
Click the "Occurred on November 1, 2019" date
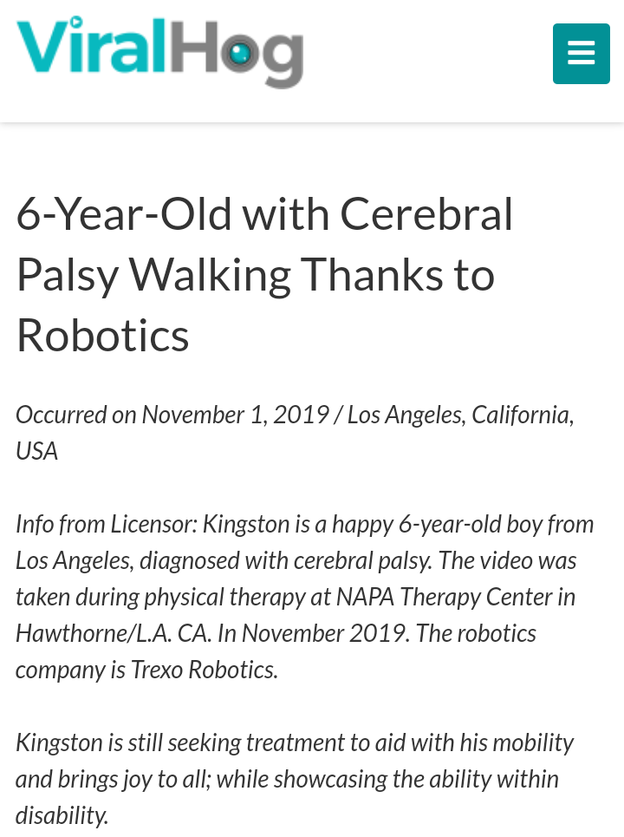[x=172, y=415]
